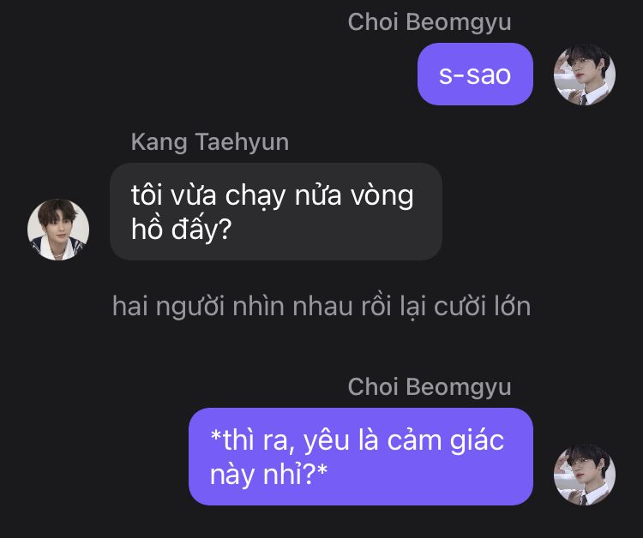Click "này nhỉ?*" in the purple bubble
The height and width of the screenshot is (538, 643).
(268, 474)
